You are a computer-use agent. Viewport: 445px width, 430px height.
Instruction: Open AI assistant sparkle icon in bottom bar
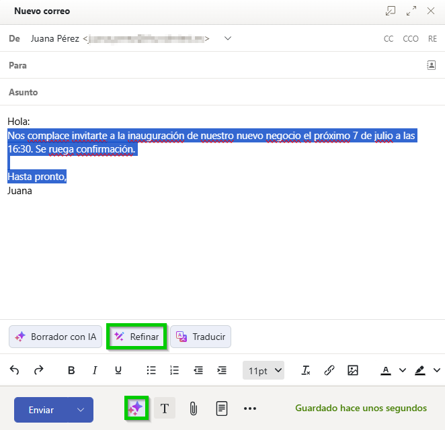(136, 408)
